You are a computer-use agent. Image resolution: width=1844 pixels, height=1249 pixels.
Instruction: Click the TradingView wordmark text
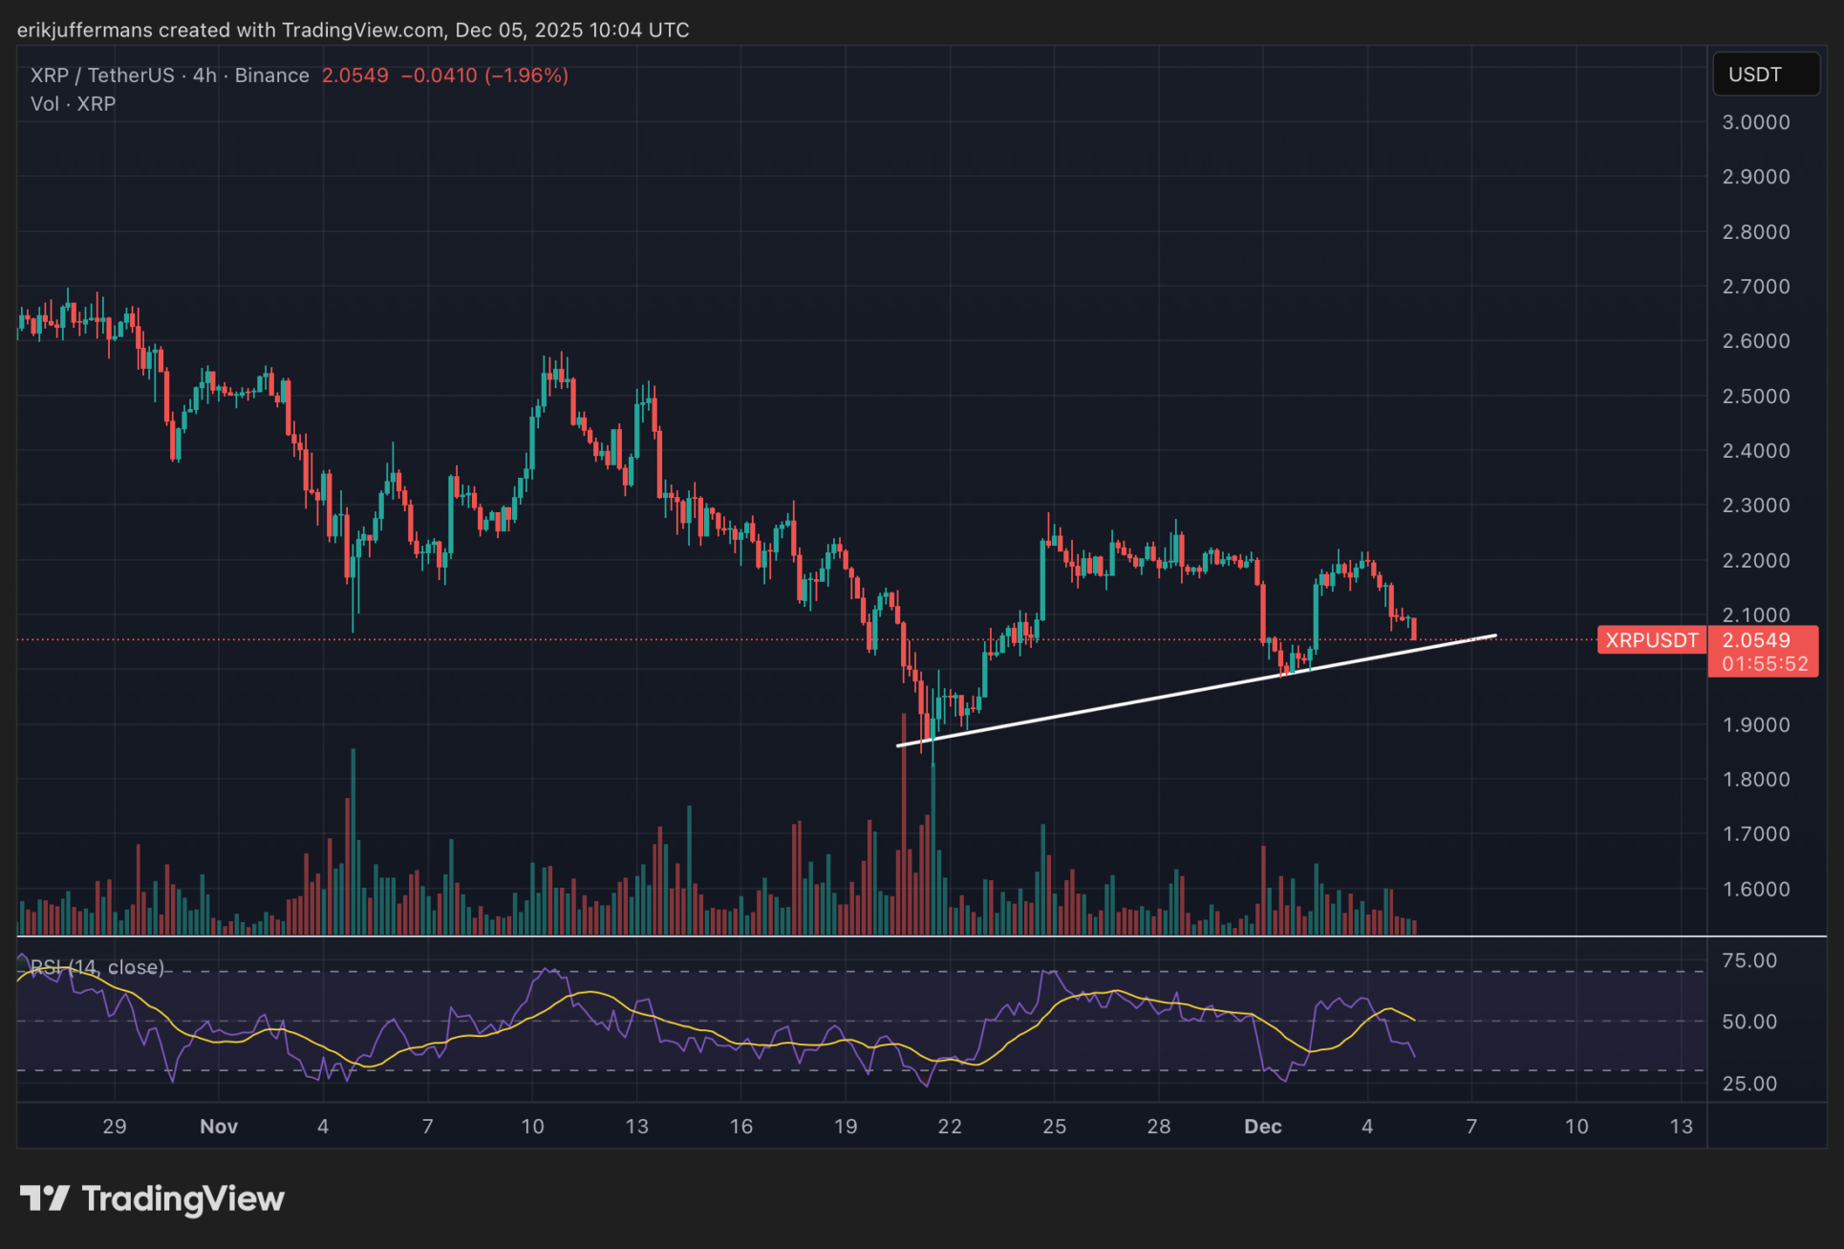[182, 1198]
